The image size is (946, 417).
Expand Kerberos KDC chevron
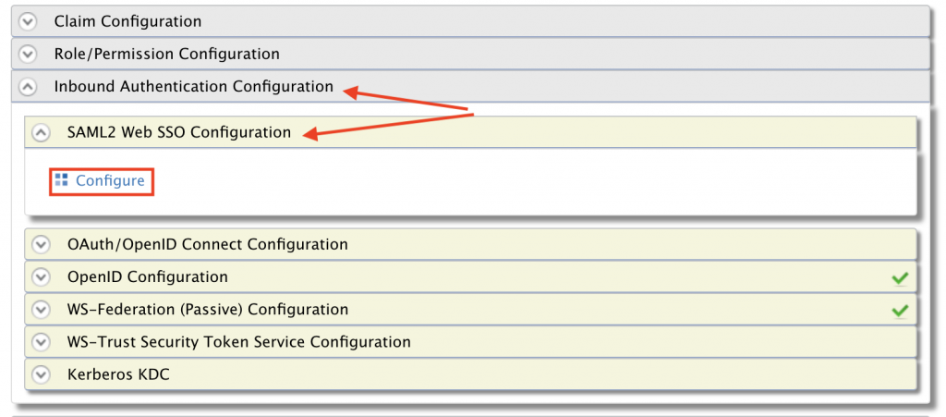tap(41, 374)
